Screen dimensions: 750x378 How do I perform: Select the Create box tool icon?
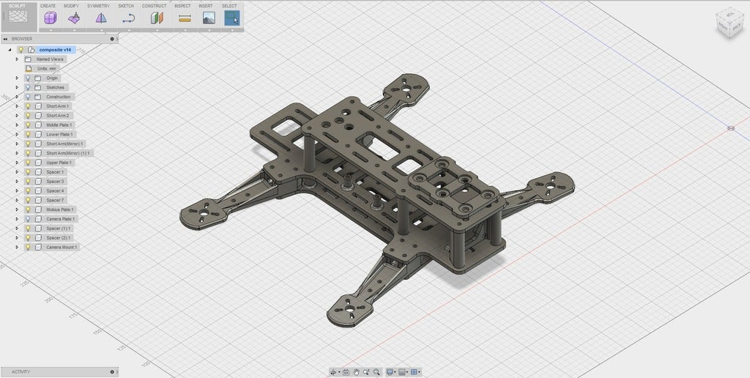(50, 18)
